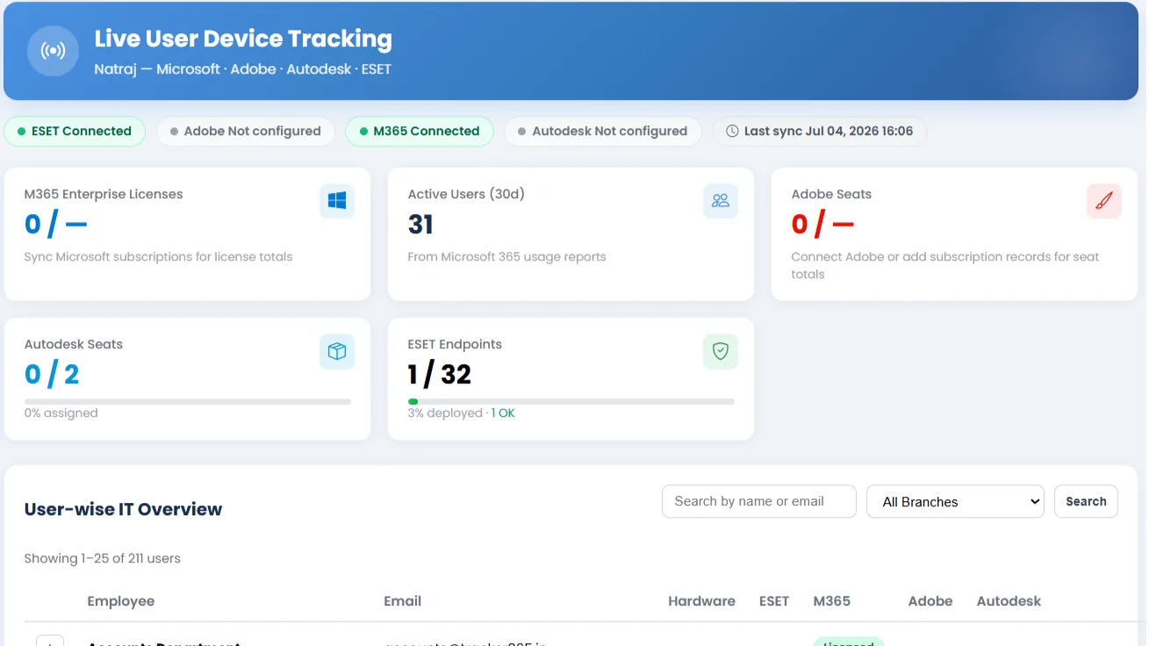This screenshot has height=646, width=1149.
Task: Click the Email column header
Action: [403, 601]
